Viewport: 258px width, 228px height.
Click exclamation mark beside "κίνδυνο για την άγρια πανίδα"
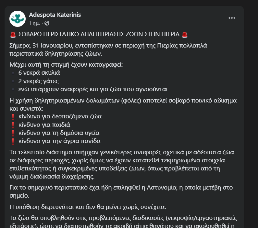pos(13,141)
